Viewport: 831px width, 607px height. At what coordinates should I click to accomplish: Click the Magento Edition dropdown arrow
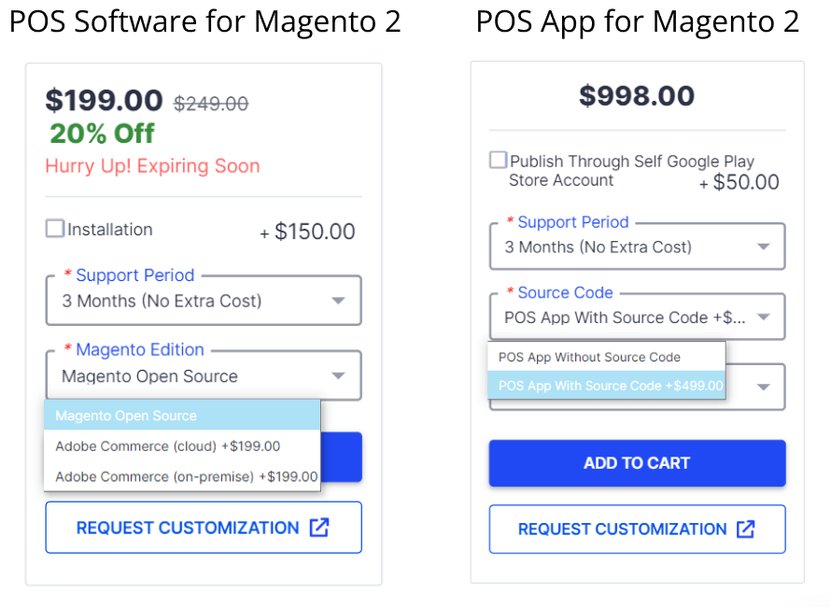tap(338, 376)
